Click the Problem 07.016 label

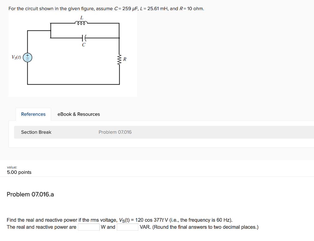point(115,132)
